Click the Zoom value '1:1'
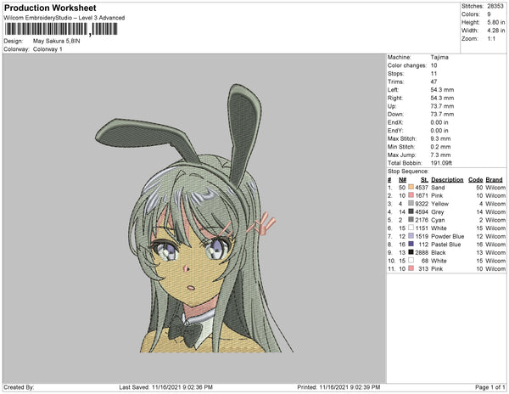Viewport: 509px width, 394px height. coord(491,39)
